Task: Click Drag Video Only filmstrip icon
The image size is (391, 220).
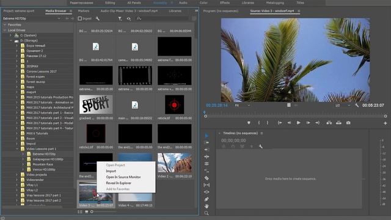Action: pos(289,105)
